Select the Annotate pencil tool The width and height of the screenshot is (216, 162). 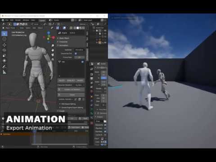pos(4,67)
